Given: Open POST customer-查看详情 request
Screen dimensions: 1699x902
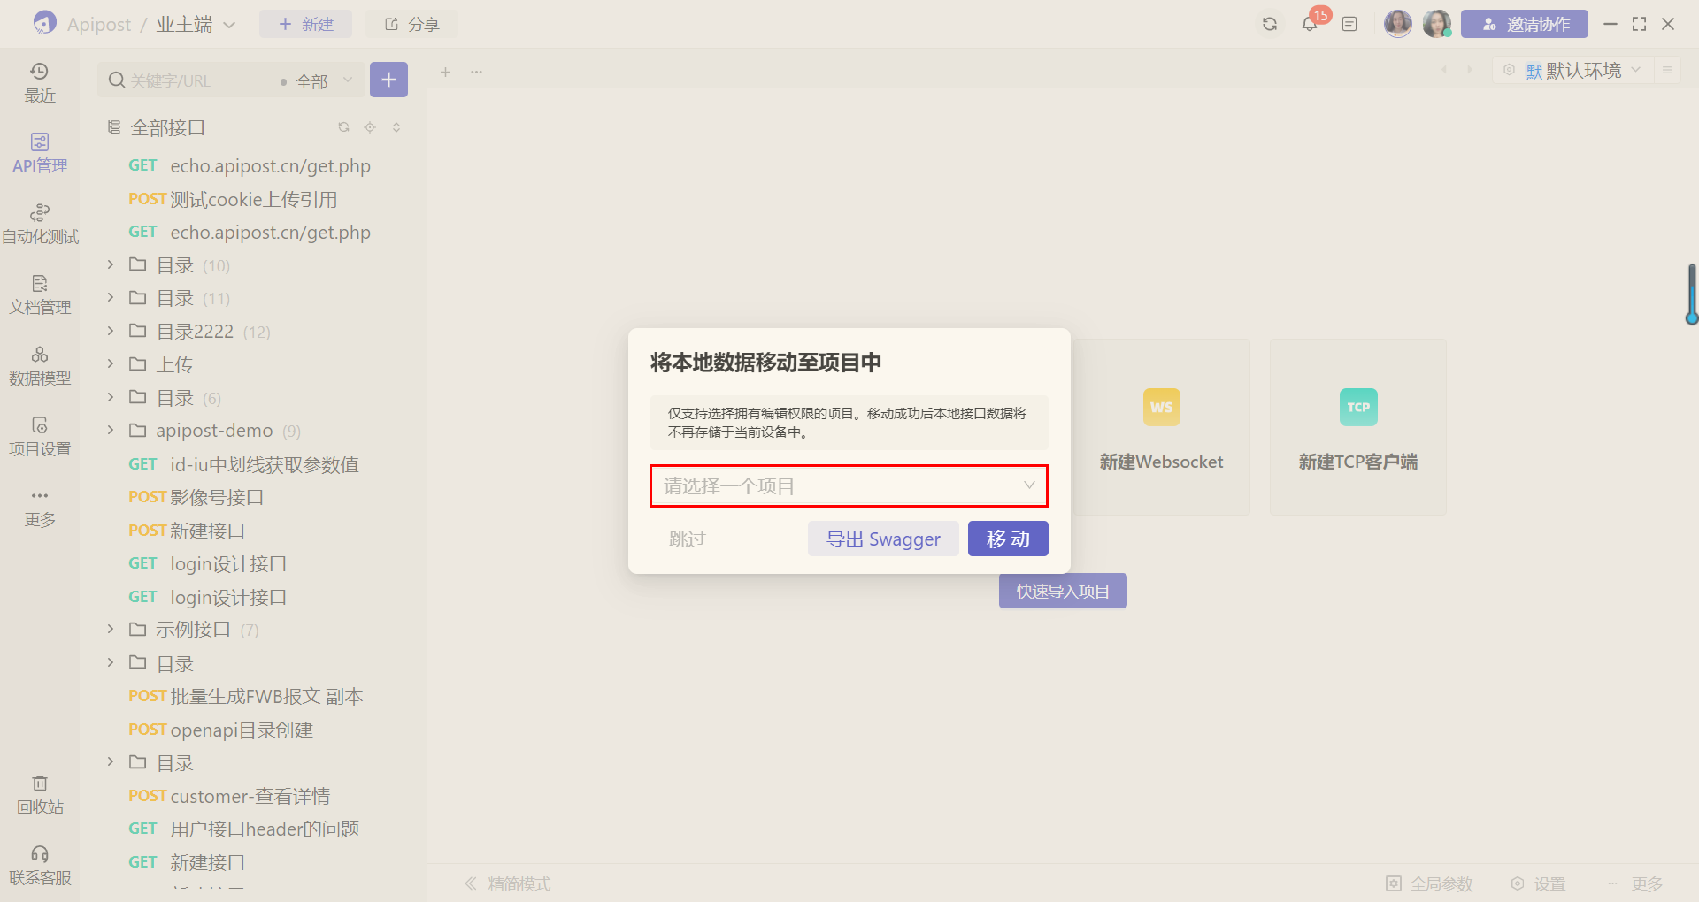Looking at the screenshot, I should [x=229, y=796].
